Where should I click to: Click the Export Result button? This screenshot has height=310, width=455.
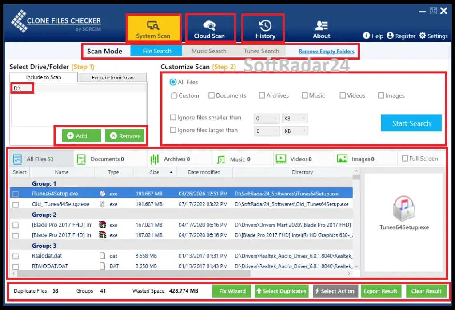[x=380, y=291]
